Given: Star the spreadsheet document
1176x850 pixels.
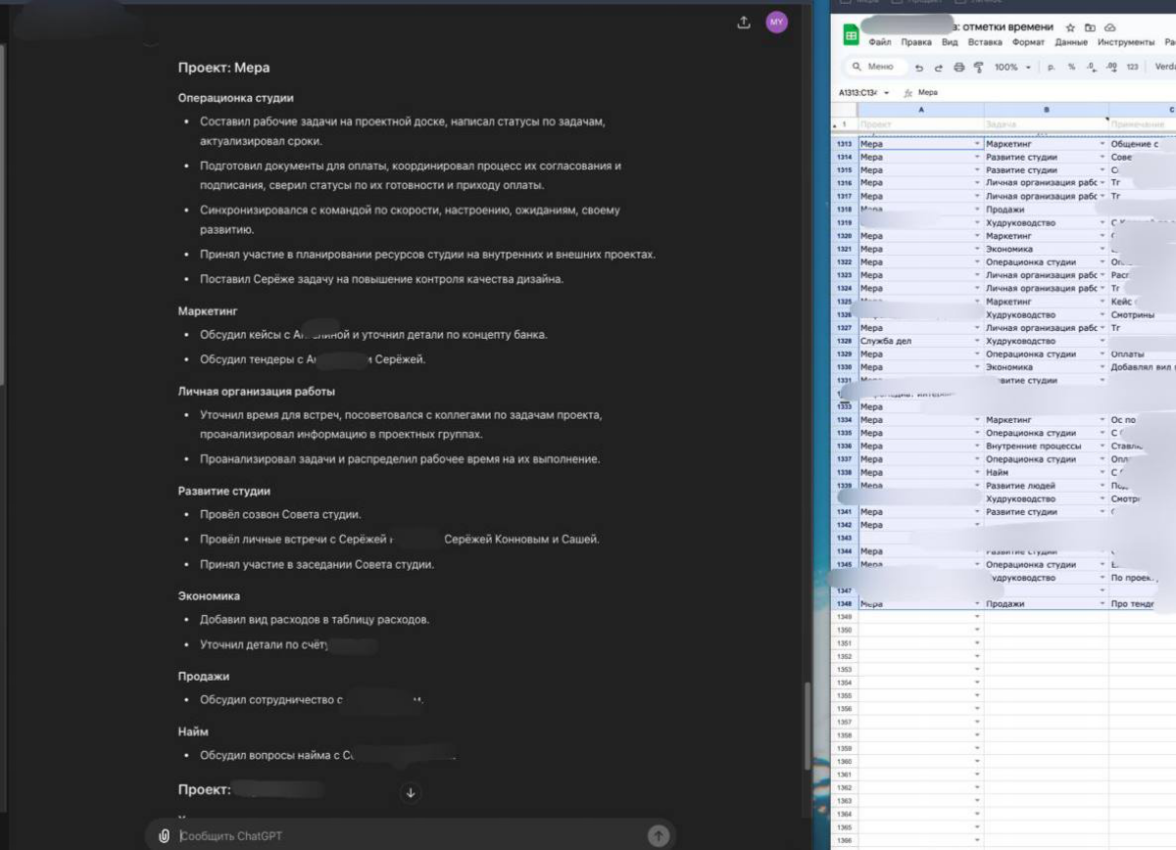Looking at the screenshot, I should coord(1070,27).
